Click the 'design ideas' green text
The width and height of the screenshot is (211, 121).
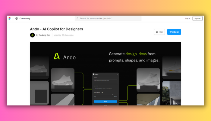pos(136,54)
